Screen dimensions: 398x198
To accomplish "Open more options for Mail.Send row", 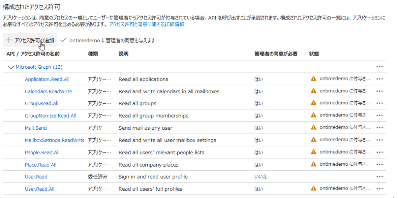I will click(x=379, y=128).
